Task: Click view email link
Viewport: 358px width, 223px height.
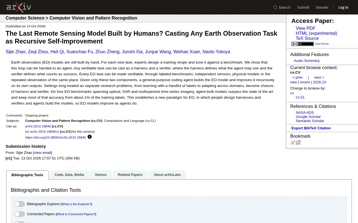Action: [43, 153]
